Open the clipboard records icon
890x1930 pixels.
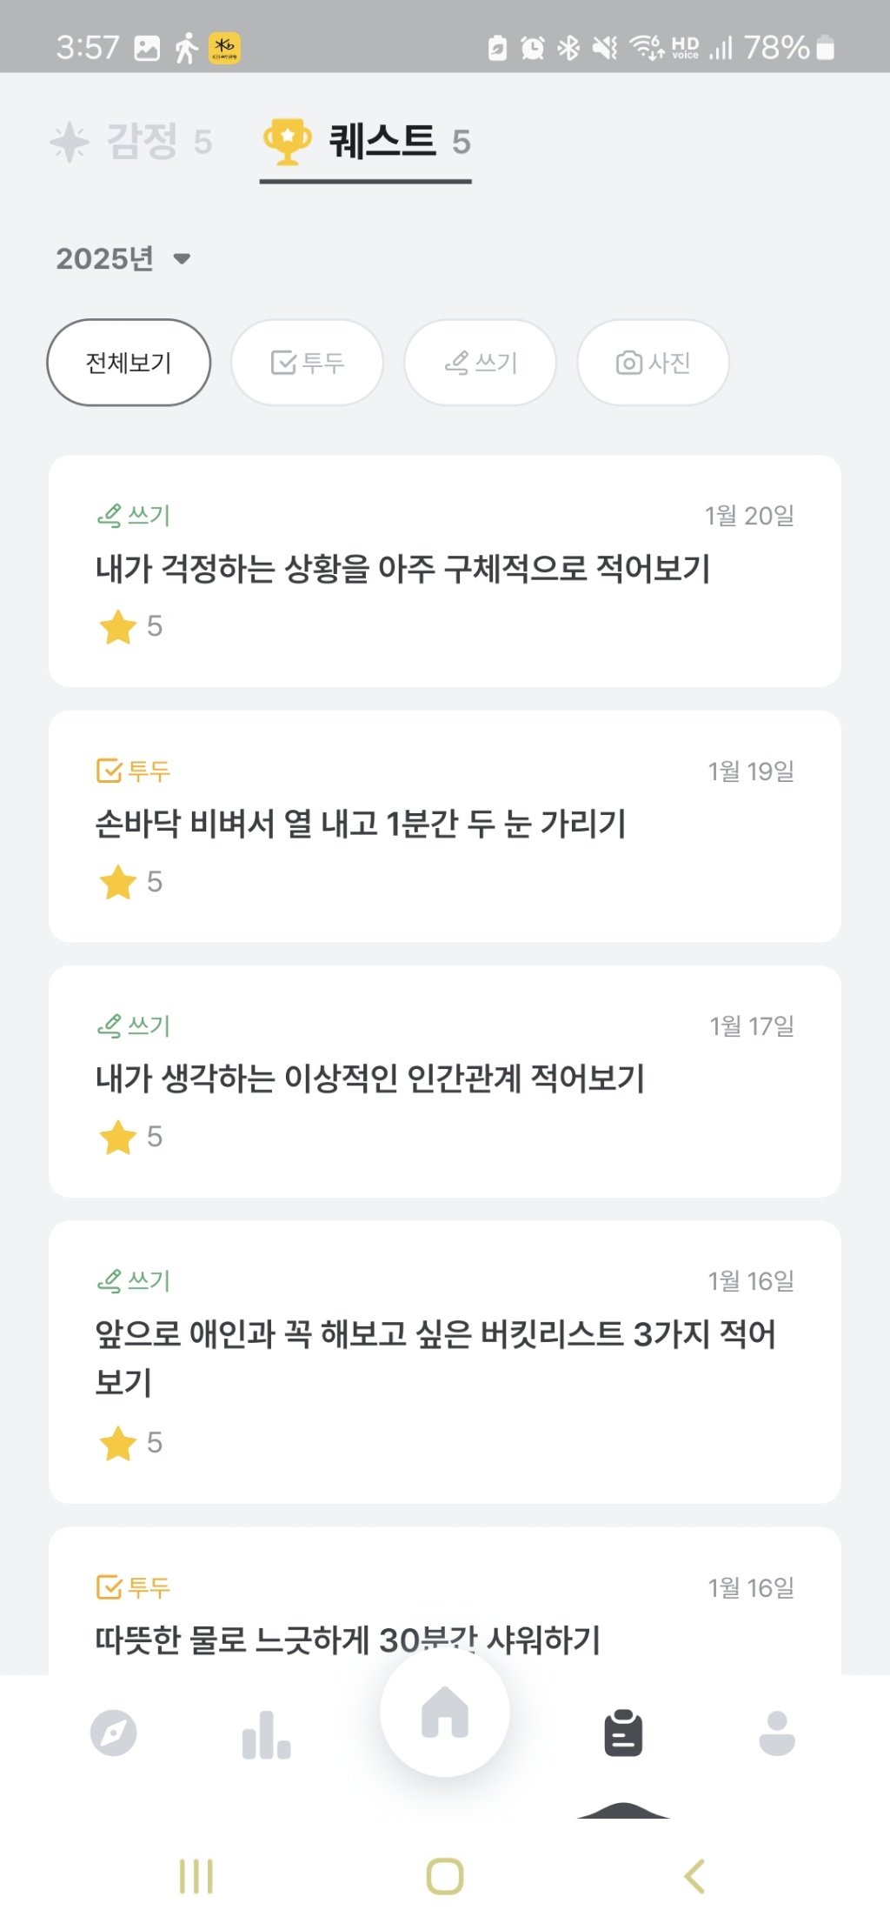tap(623, 1733)
